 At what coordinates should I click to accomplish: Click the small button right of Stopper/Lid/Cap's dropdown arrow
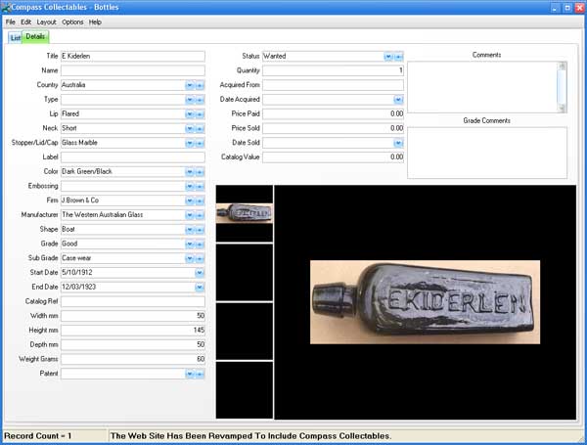pos(200,143)
